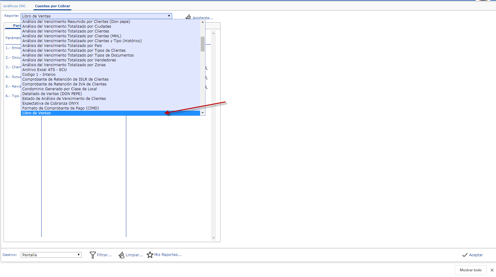Select Comprobante de Retención de IVA de Clientes
Image resolution: width=496 pixels, height=277 pixels.
click(x=110, y=84)
